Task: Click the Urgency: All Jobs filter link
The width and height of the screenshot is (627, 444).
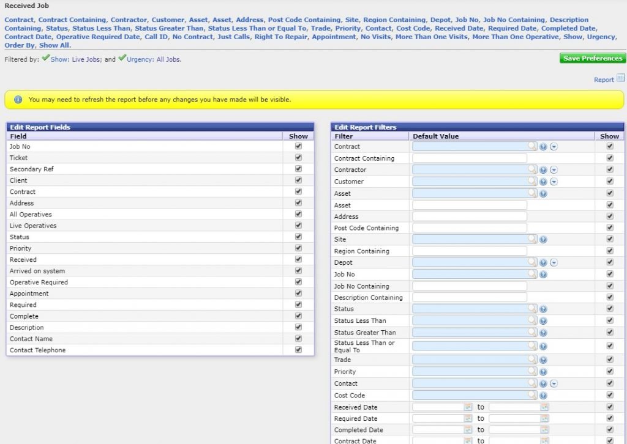Action: pos(154,59)
